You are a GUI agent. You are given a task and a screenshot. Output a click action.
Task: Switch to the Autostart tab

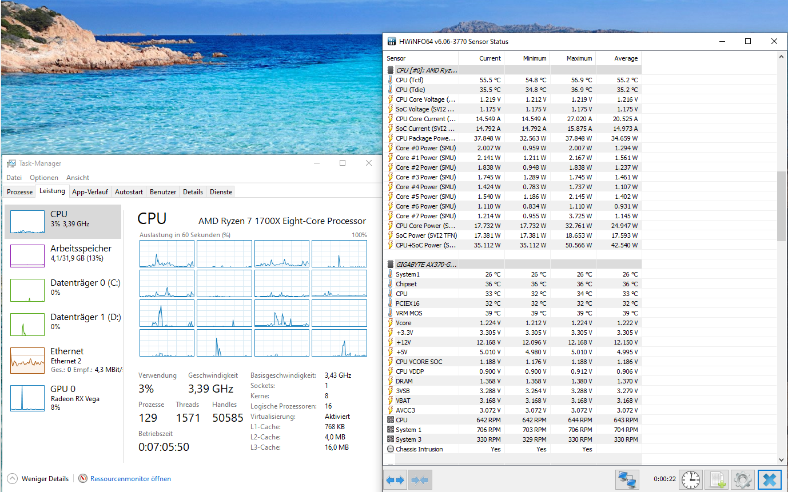[129, 192]
